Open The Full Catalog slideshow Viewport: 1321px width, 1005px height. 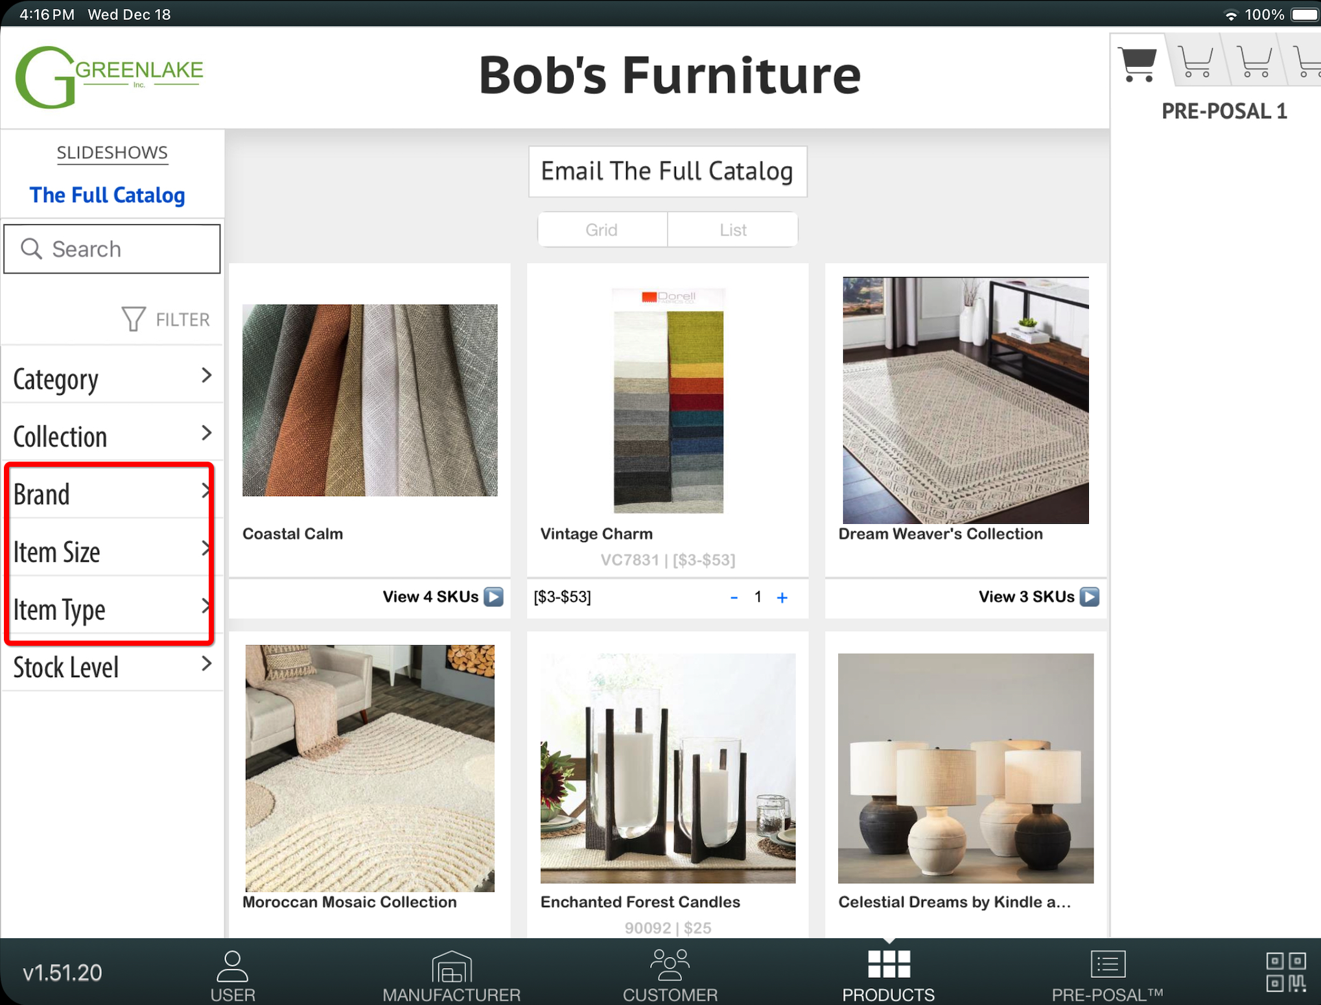pyautogui.click(x=108, y=195)
